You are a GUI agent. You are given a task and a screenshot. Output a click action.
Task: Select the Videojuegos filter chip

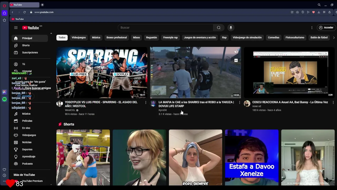pos(79,37)
